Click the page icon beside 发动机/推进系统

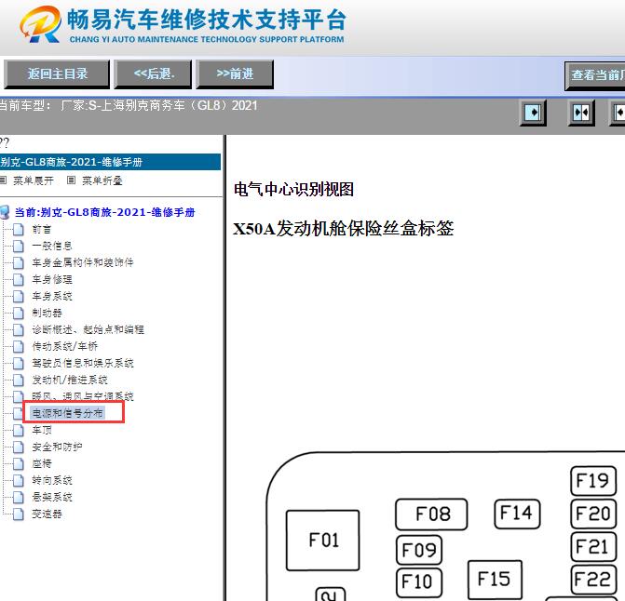[x=18, y=381]
